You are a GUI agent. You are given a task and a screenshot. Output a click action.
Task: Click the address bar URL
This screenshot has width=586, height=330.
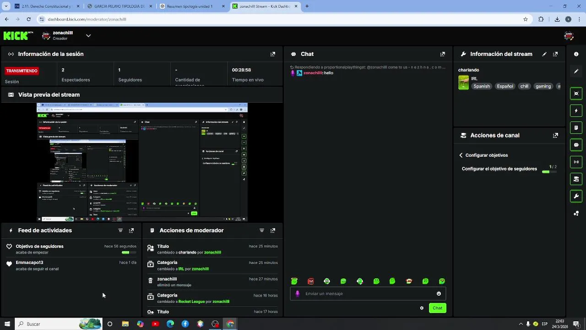(87, 19)
